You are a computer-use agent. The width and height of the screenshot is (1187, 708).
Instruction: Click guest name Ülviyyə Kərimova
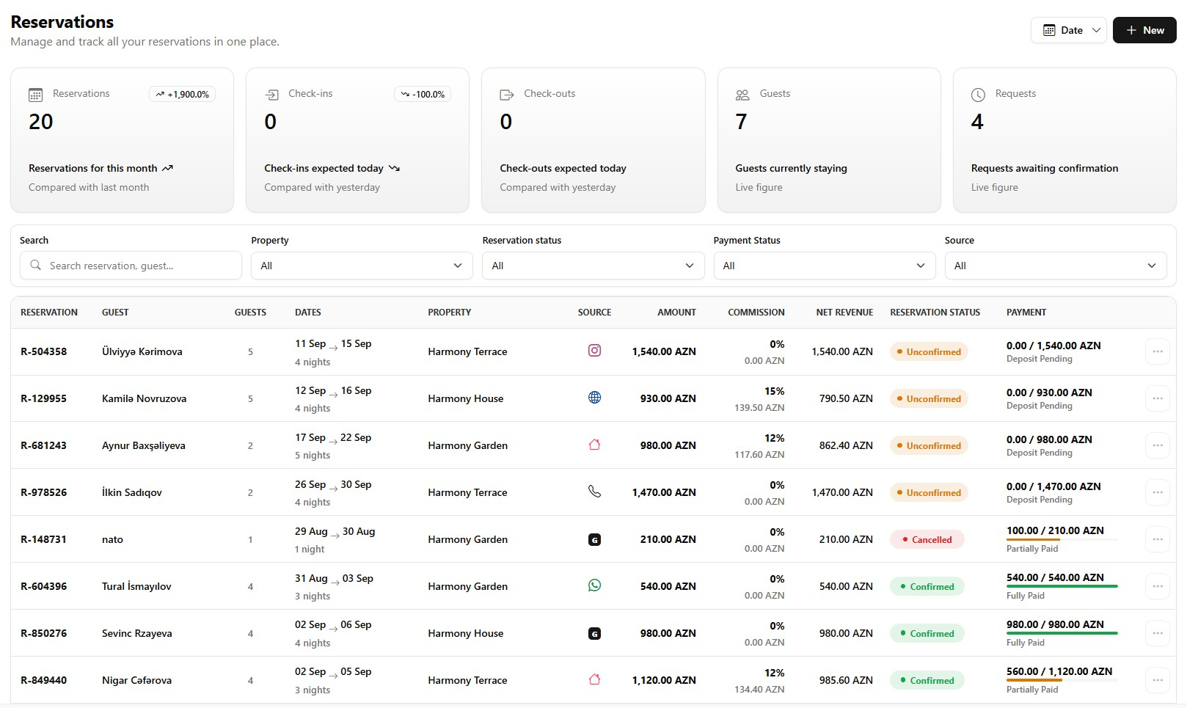142,351
